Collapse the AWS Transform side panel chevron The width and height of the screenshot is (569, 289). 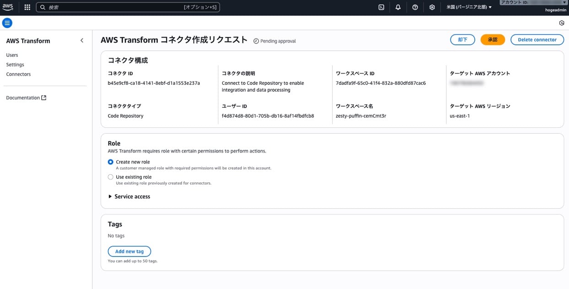[82, 41]
